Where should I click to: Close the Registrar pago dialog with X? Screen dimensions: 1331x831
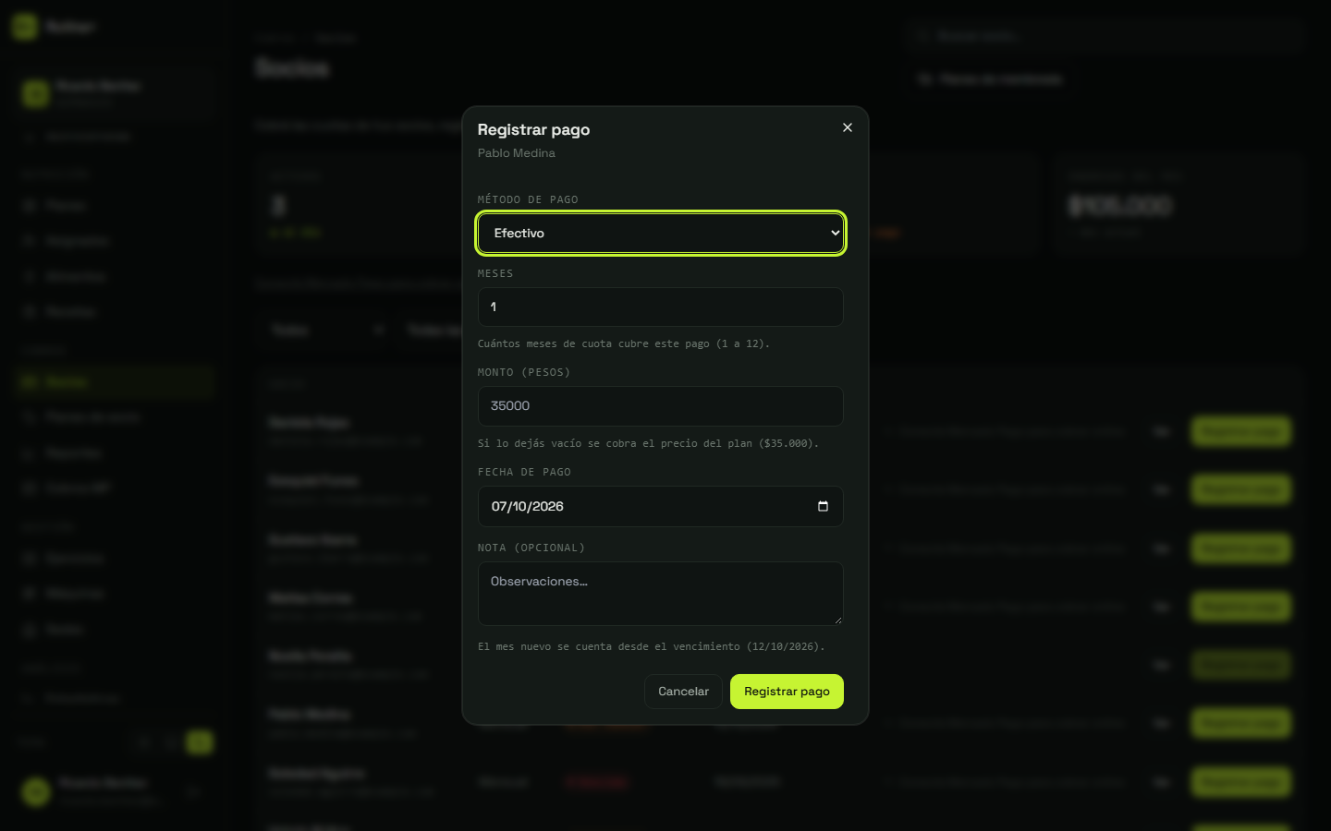(848, 127)
